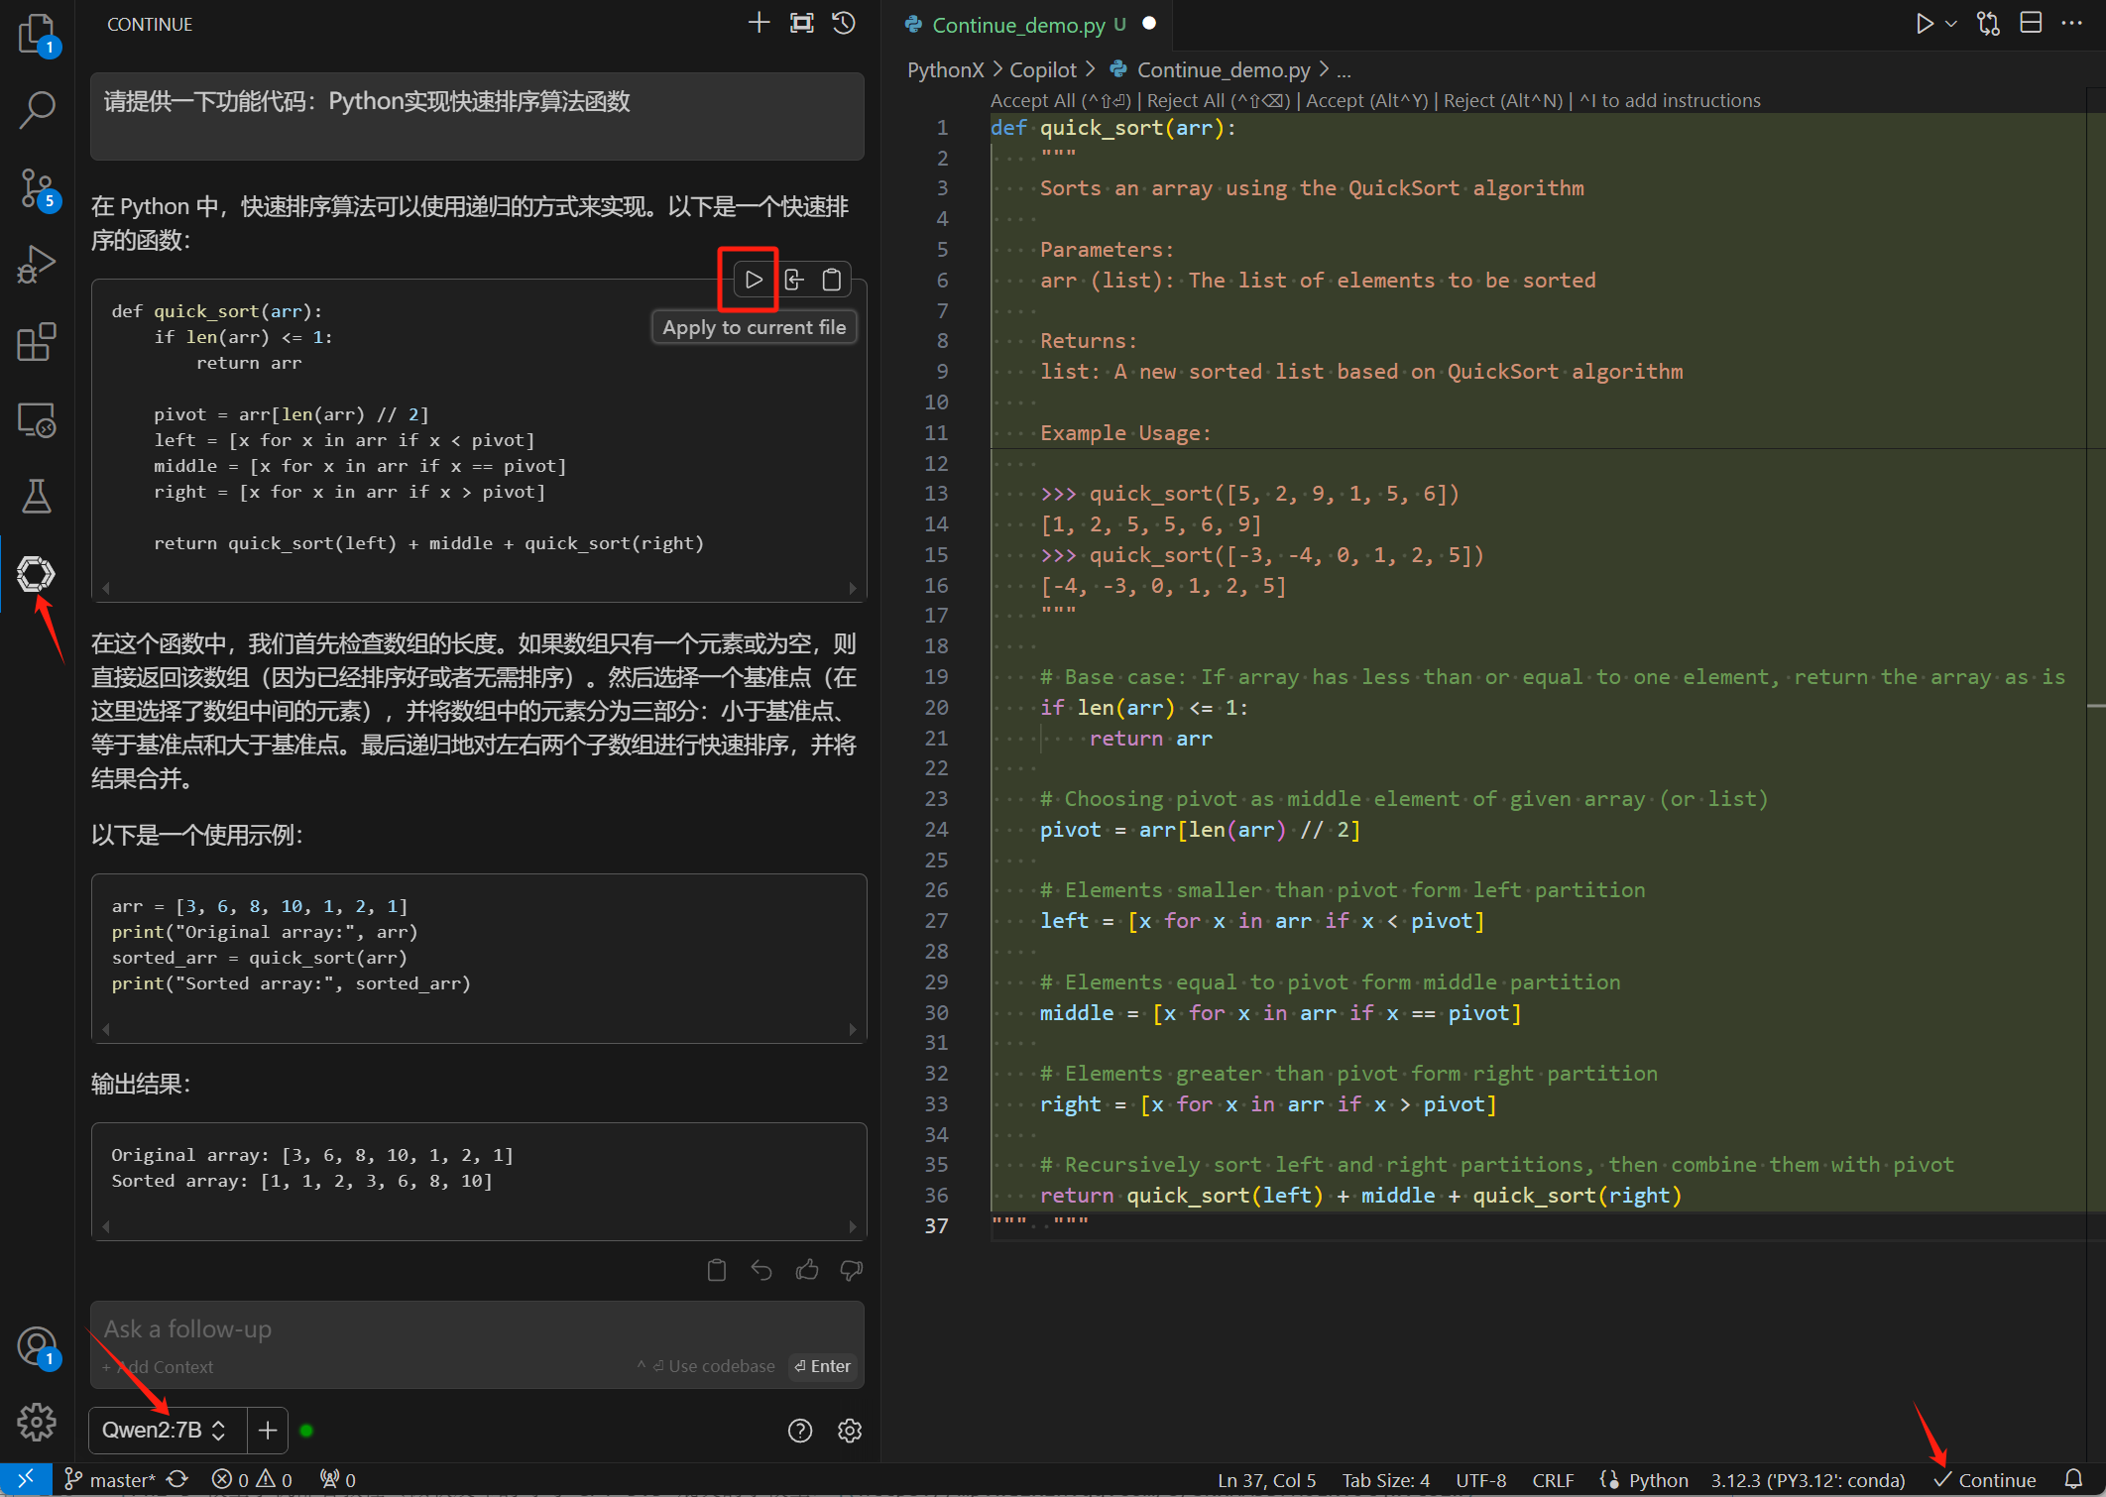Screen dimensions: 2106x1497
Task: Open the Accounts icon in the activity bar
Action: [x=37, y=1346]
